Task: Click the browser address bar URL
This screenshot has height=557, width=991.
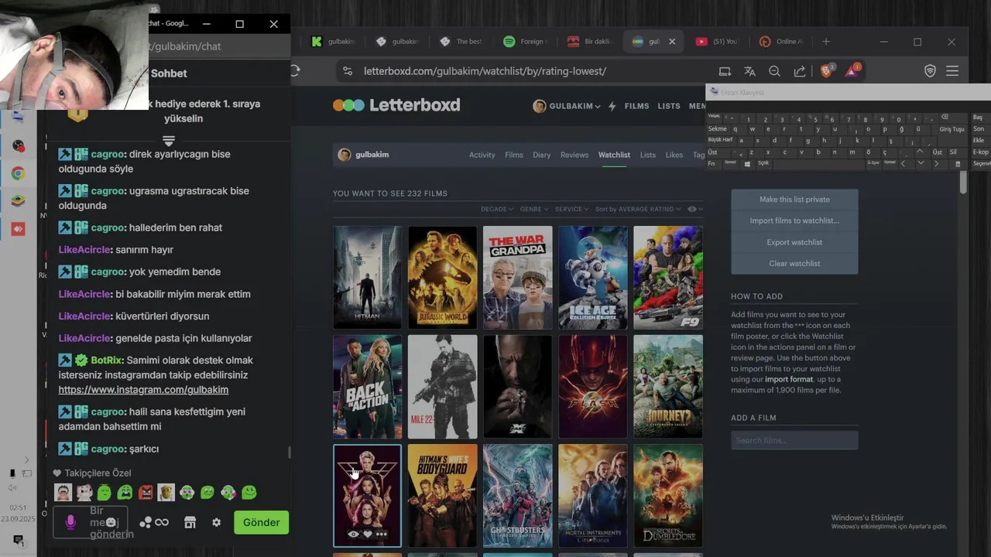Action: pyautogui.click(x=485, y=71)
